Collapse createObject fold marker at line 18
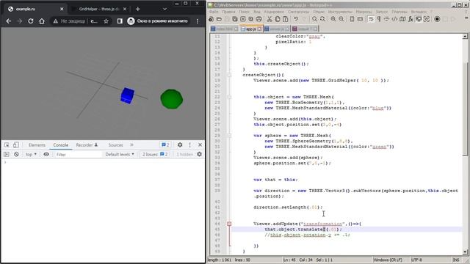This screenshot has height=264, width=470. pos(229,75)
